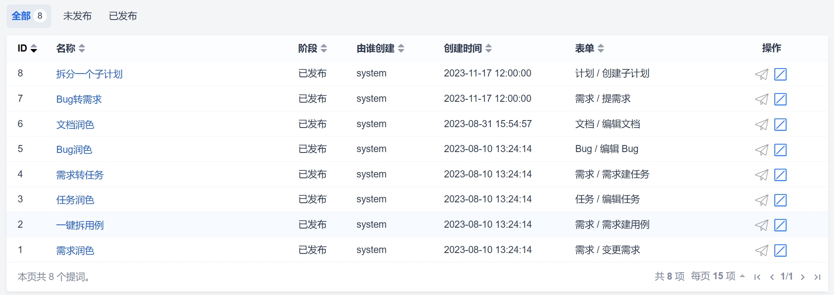Click the paper-plane icon for 需求润色 row
Image resolution: width=834 pixels, height=295 pixels.
point(762,251)
